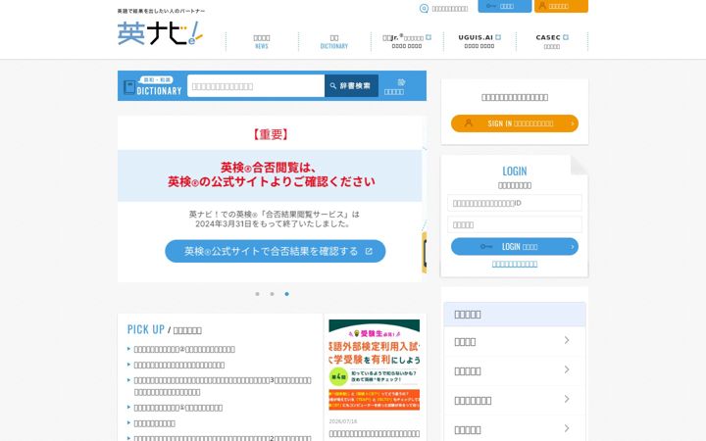Image resolution: width=706 pixels, height=441 pixels.
Task: Expand the first sidebar menu row chevron
Action: (x=567, y=340)
